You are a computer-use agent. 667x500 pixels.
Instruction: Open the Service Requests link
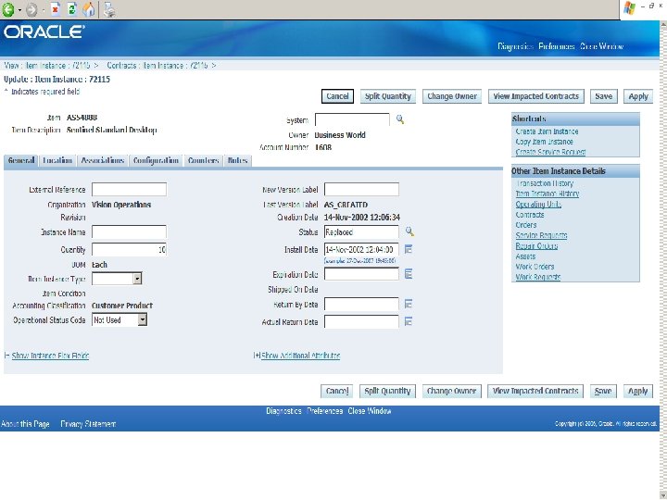(x=541, y=235)
